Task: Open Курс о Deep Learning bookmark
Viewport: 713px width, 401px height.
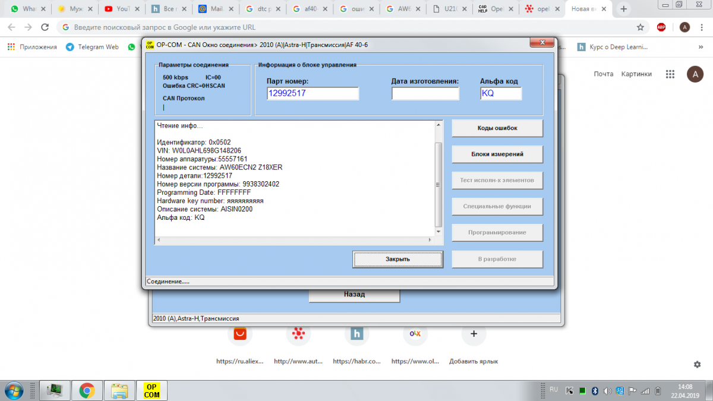Action: tap(613, 47)
